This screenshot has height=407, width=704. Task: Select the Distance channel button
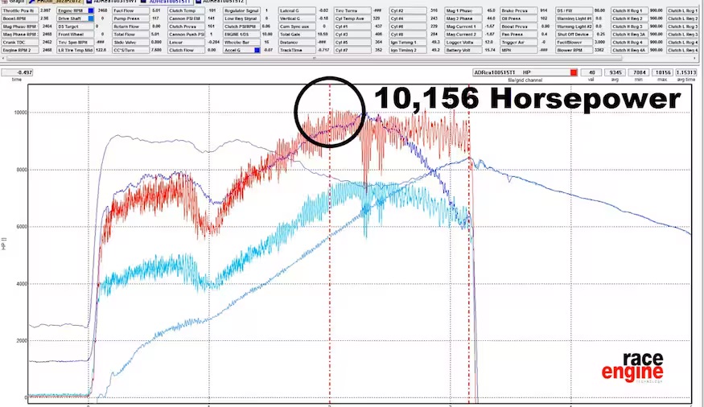tap(297, 42)
